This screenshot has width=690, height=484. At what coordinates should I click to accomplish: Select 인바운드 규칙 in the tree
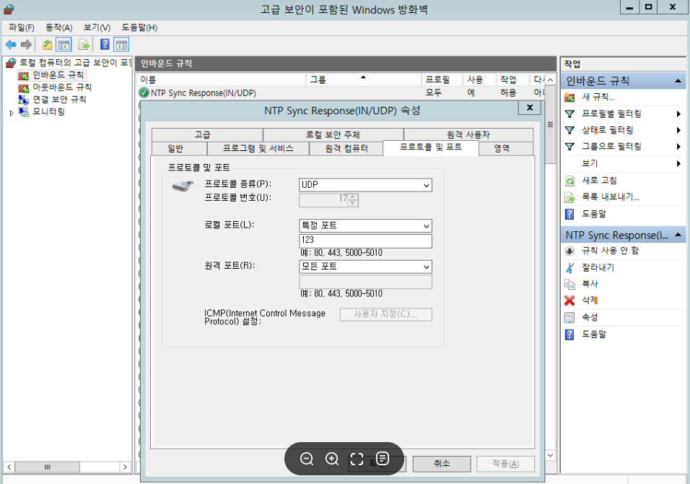click(58, 75)
